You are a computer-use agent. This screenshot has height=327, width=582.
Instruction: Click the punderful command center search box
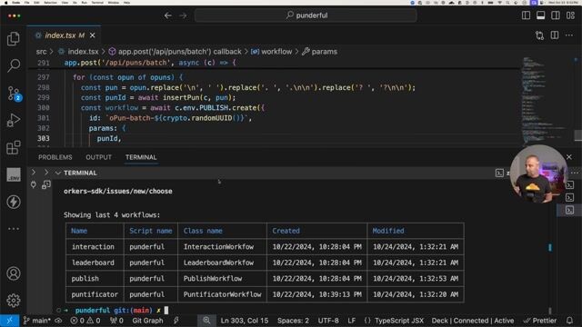pyautogui.click(x=306, y=15)
